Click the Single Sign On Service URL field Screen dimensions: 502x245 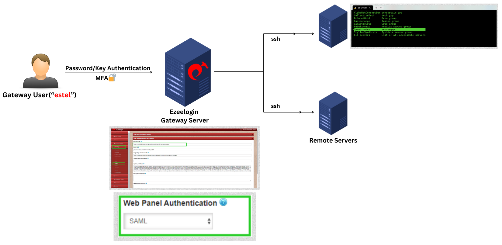coord(192,155)
